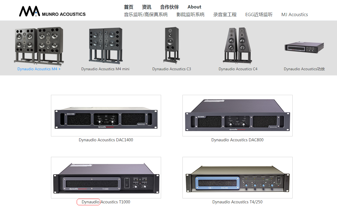This screenshot has width=337, height=214.
Task: Click the Munro Acoustics logo
Action: click(x=52, y=11)
